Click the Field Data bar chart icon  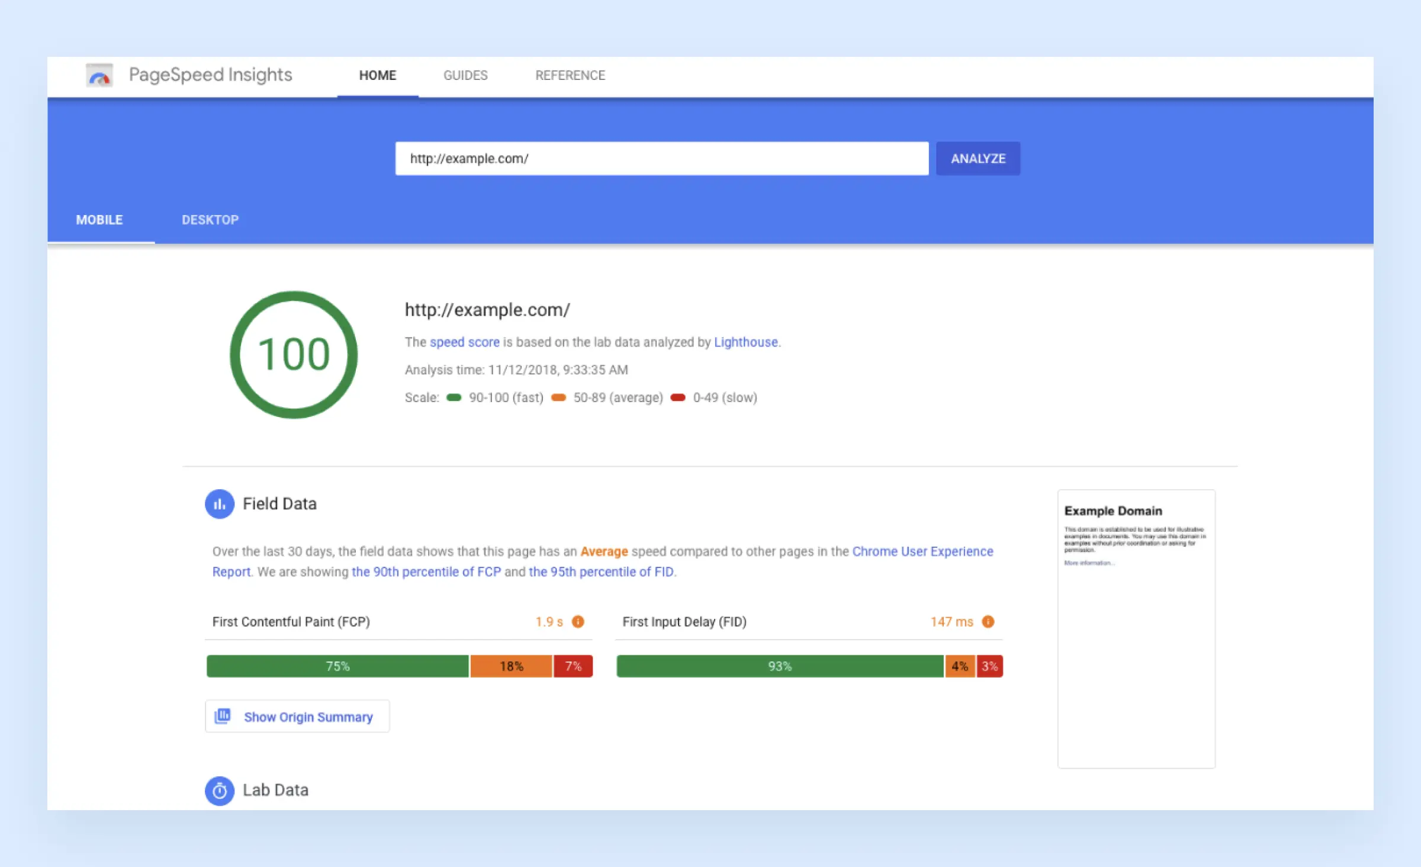click(220, 504)
